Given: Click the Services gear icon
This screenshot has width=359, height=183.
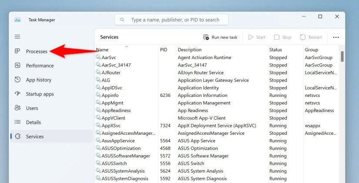Looking at the screenshot, I should pos(17,136).
